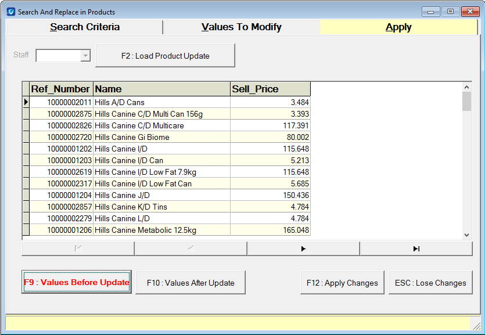This screenshot has height=335, width=485.
Task: Click reference number 10000002011
Action: pyautogui.click(x=61, y=102)
